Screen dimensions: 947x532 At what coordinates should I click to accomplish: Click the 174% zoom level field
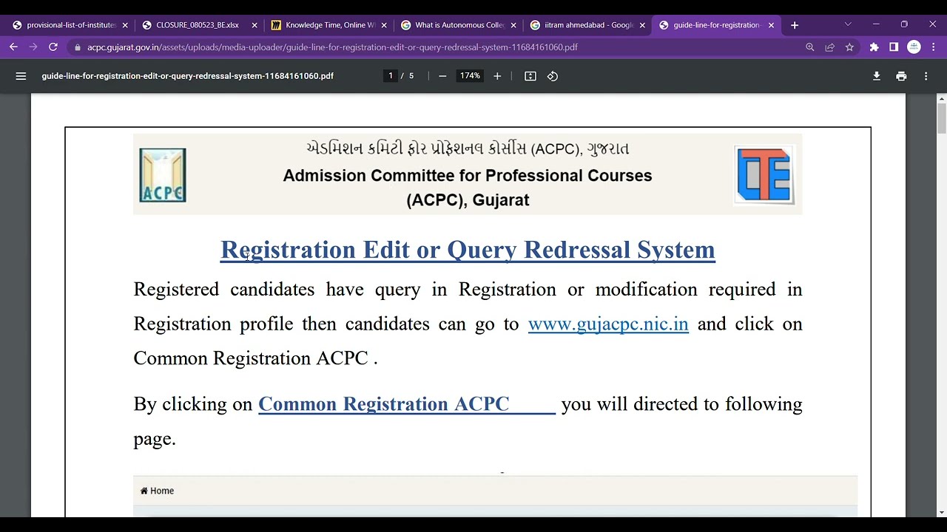click(x=470, y=76)
